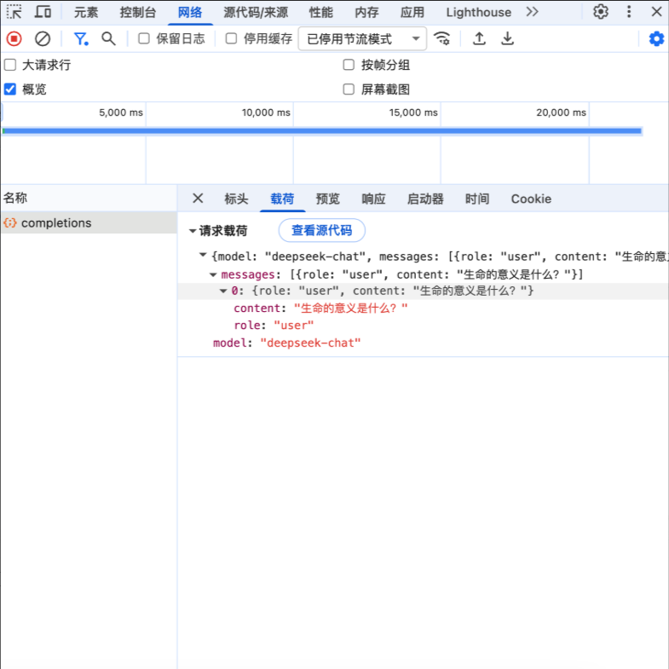
Task: Switch to 启动器 request tab
Action: tap(425, 199)
